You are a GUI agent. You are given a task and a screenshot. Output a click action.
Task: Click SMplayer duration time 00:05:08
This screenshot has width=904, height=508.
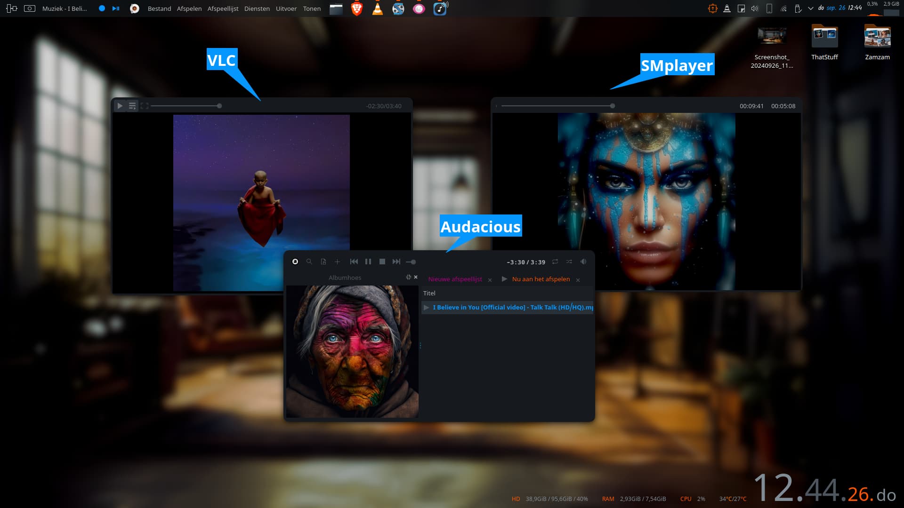783,106
